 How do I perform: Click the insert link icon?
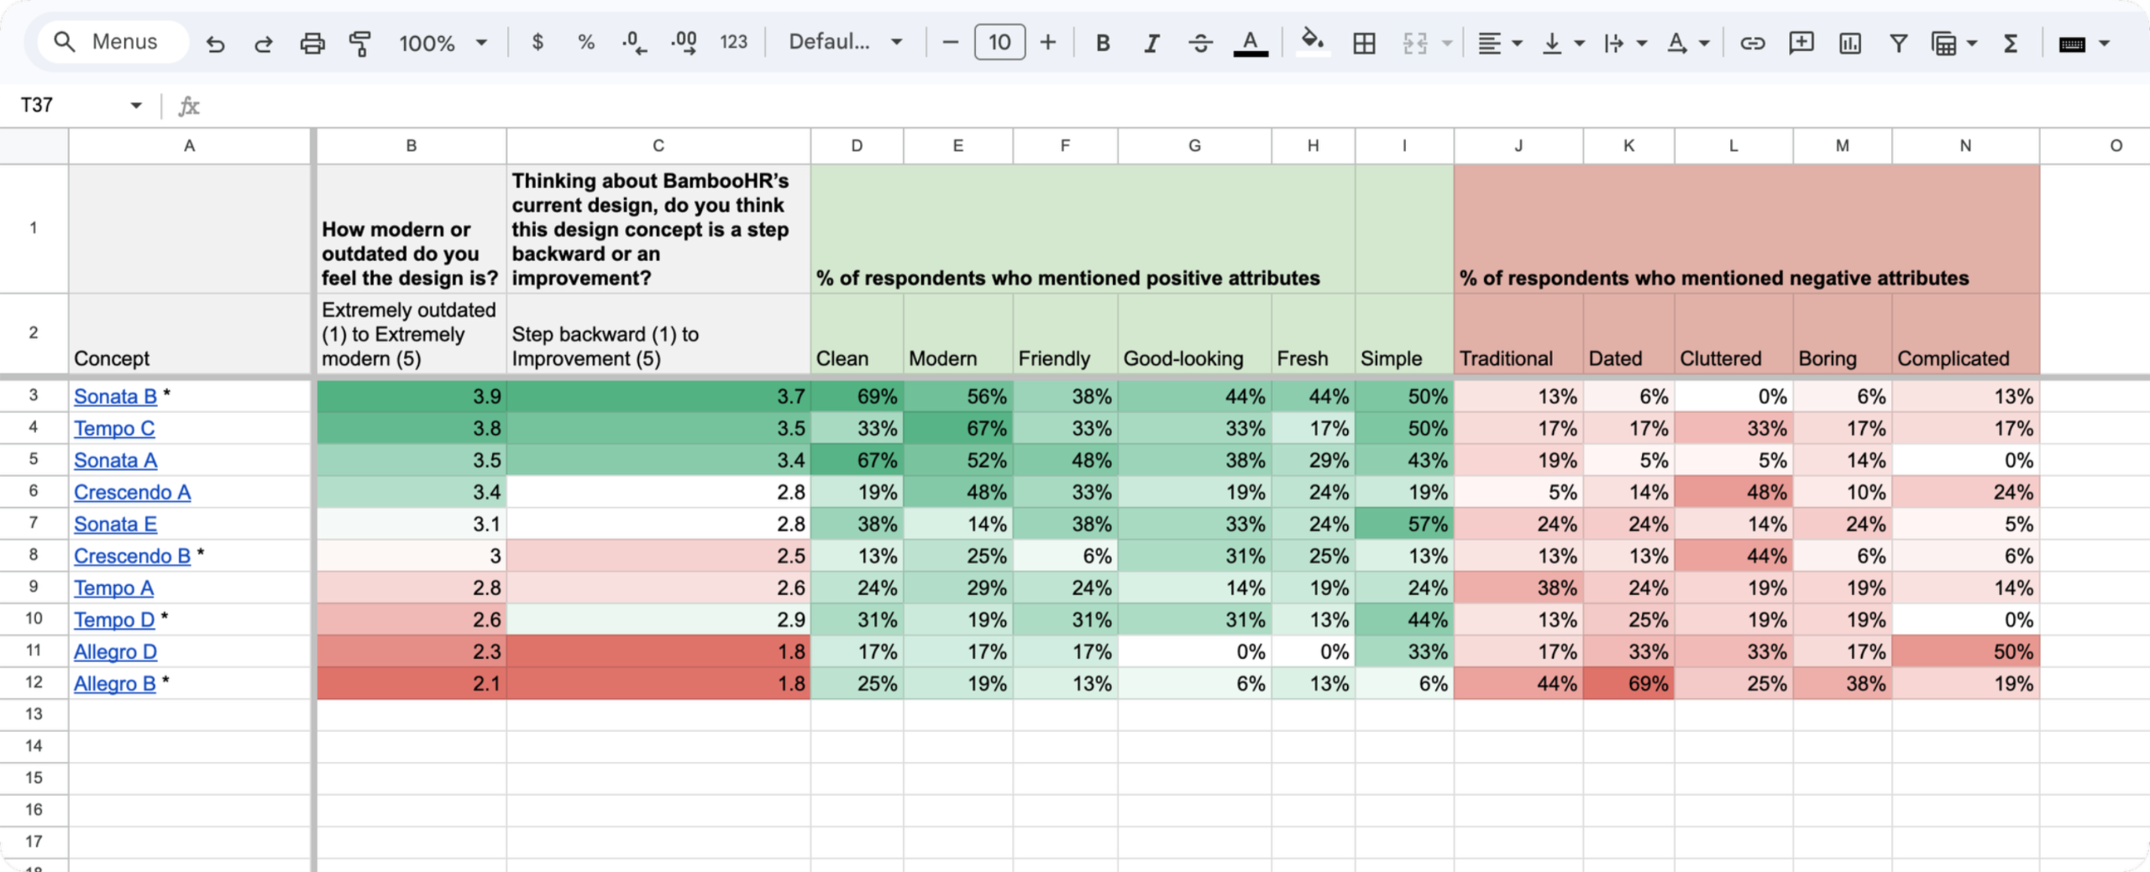click(x=1753, y=43)
